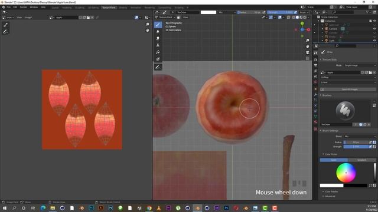Viewport: 378px width, 212px height.
Task: Open image file folder icon in image editor header
Action: pos(88,18)
